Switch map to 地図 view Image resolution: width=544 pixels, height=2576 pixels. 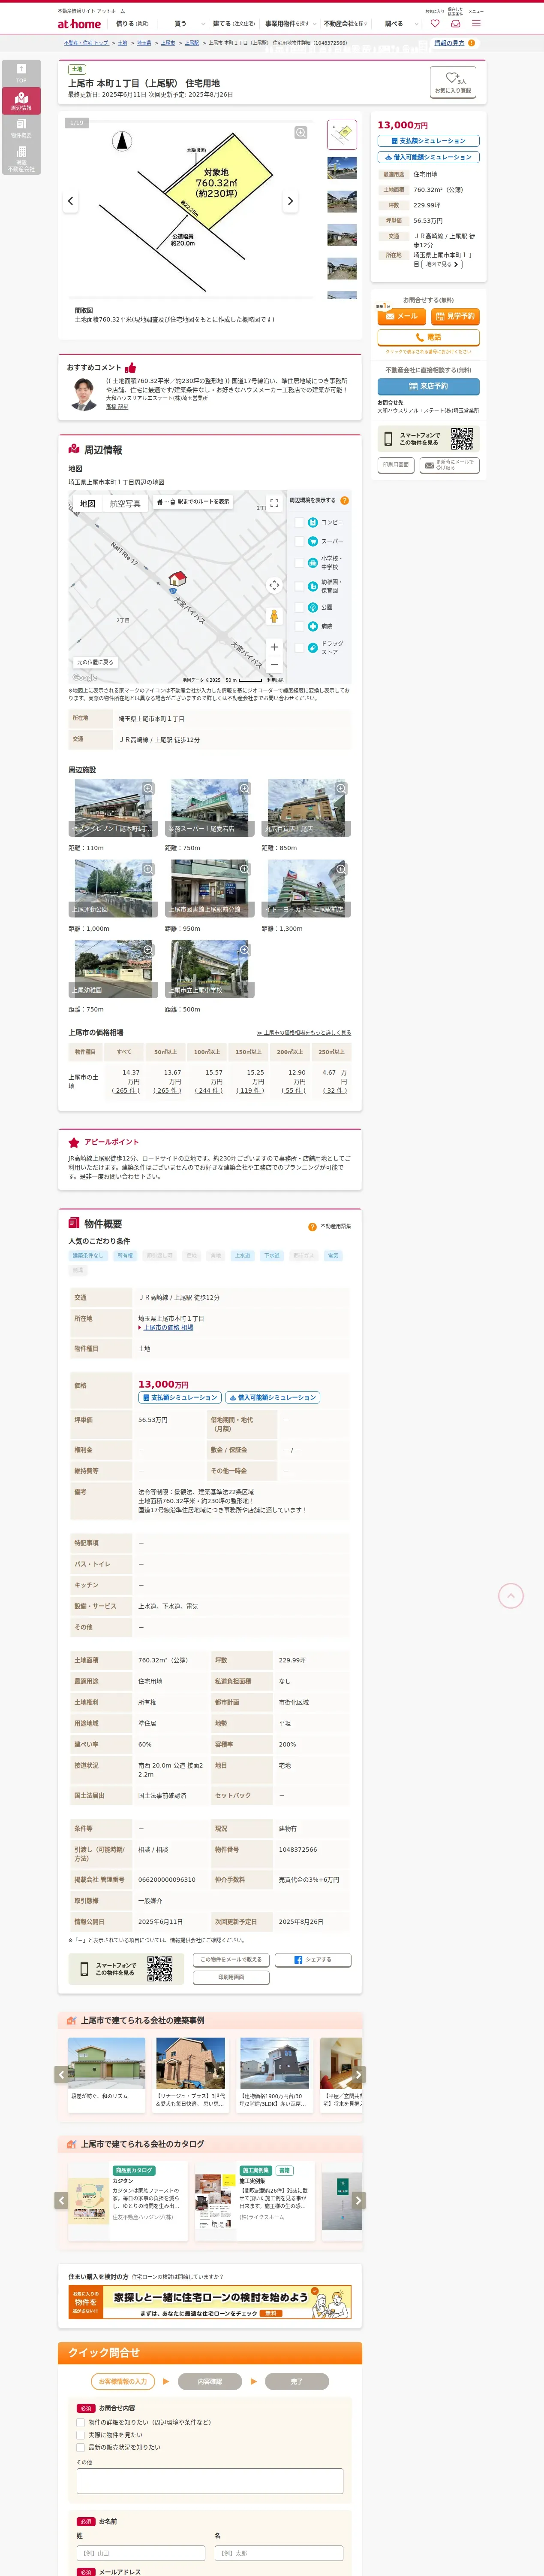coord(88,504)
